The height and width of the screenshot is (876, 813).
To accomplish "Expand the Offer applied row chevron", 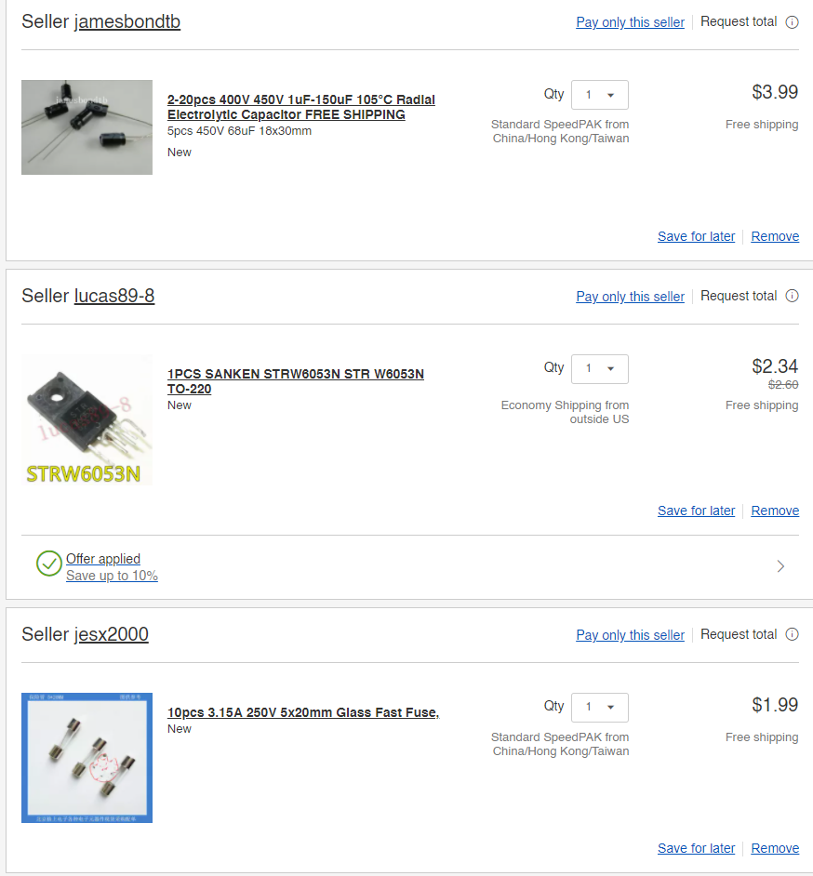I will pos(780,566).
